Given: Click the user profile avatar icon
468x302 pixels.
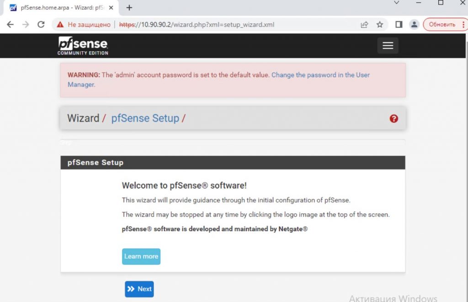Looking at the screenshot, I should point(414,25).
